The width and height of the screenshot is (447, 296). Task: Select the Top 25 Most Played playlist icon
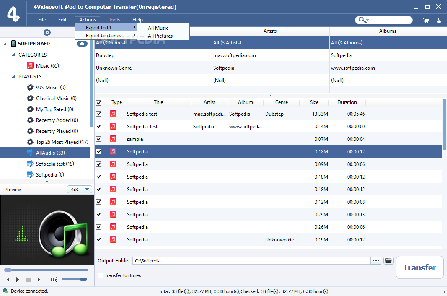click(x=30, y=142)
